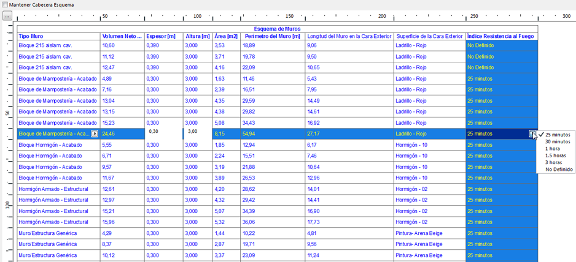Choose No Definido from the dropdown list
The height and width of the screenshot is (262, 576).
tap(558, 170)
